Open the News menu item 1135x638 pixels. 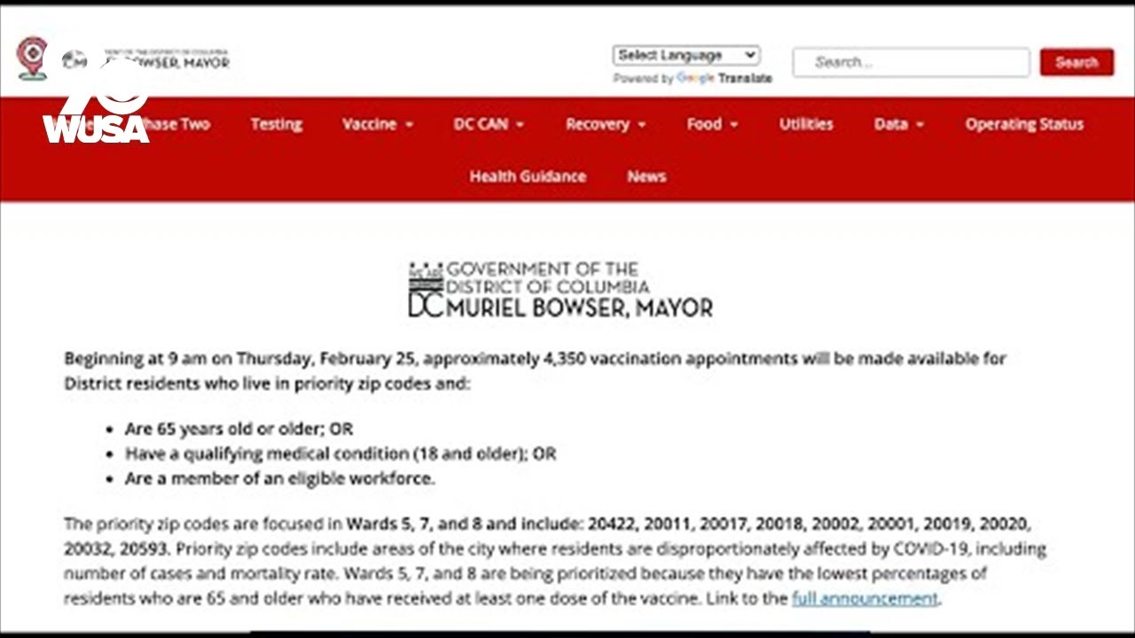(646, 176)
